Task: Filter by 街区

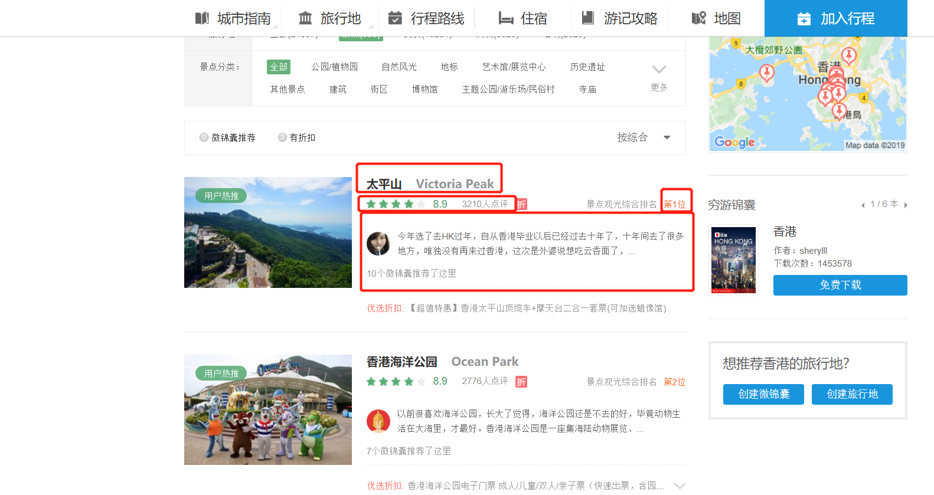Action: 379,89
